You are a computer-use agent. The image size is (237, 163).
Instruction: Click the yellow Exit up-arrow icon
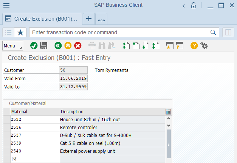coord(68,46)
